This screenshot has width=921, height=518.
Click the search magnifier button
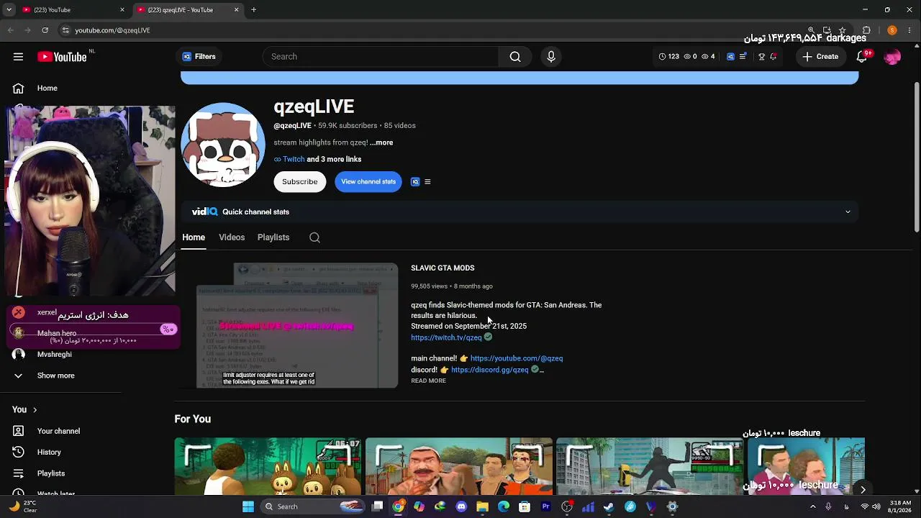515,57
